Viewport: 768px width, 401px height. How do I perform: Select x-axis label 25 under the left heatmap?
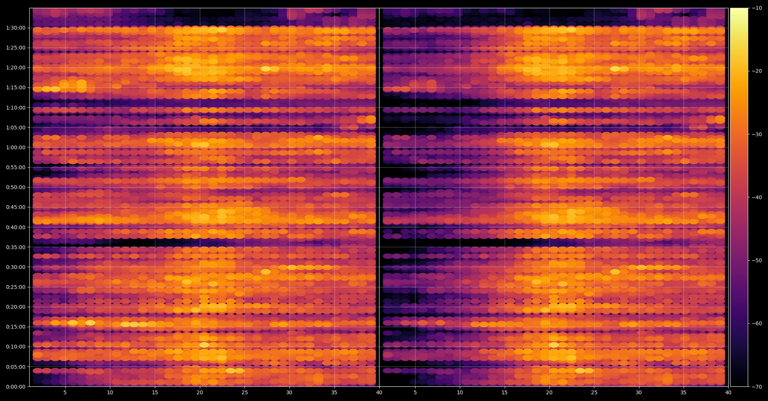tap(244, 393)
